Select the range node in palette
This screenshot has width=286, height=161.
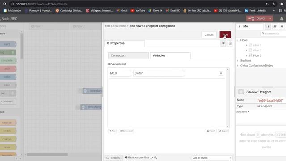[8, 147]
